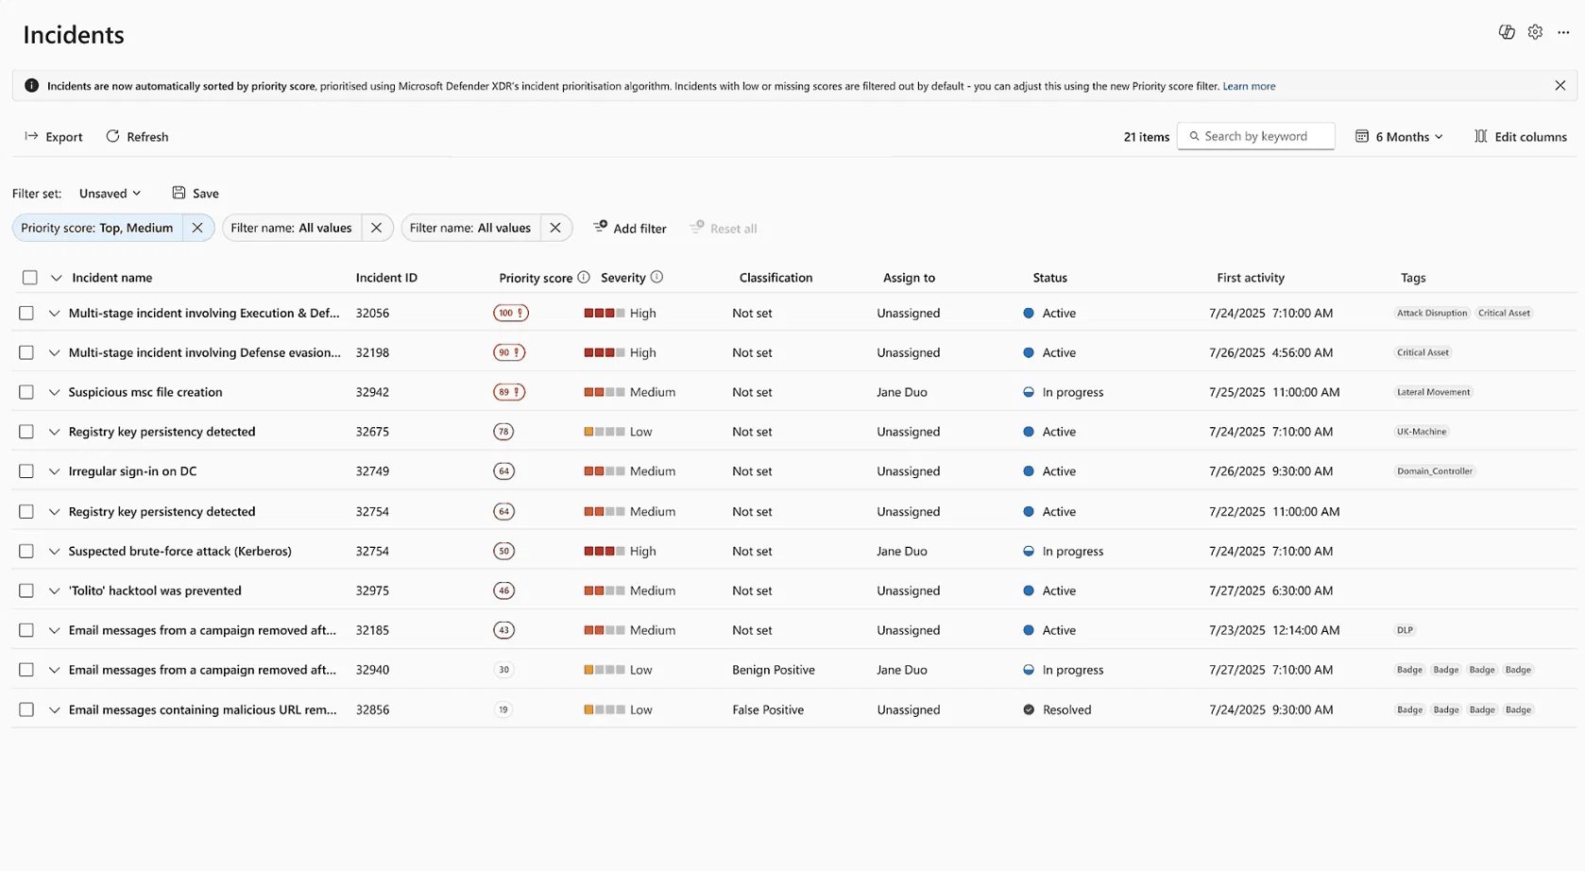This screenshot has width=1585, height=871.
Task: Click the priority score 90 badge
Action: 509,352
